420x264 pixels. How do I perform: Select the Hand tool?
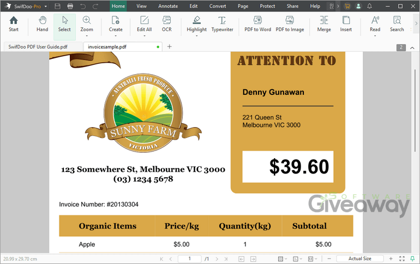coord(43,24)
